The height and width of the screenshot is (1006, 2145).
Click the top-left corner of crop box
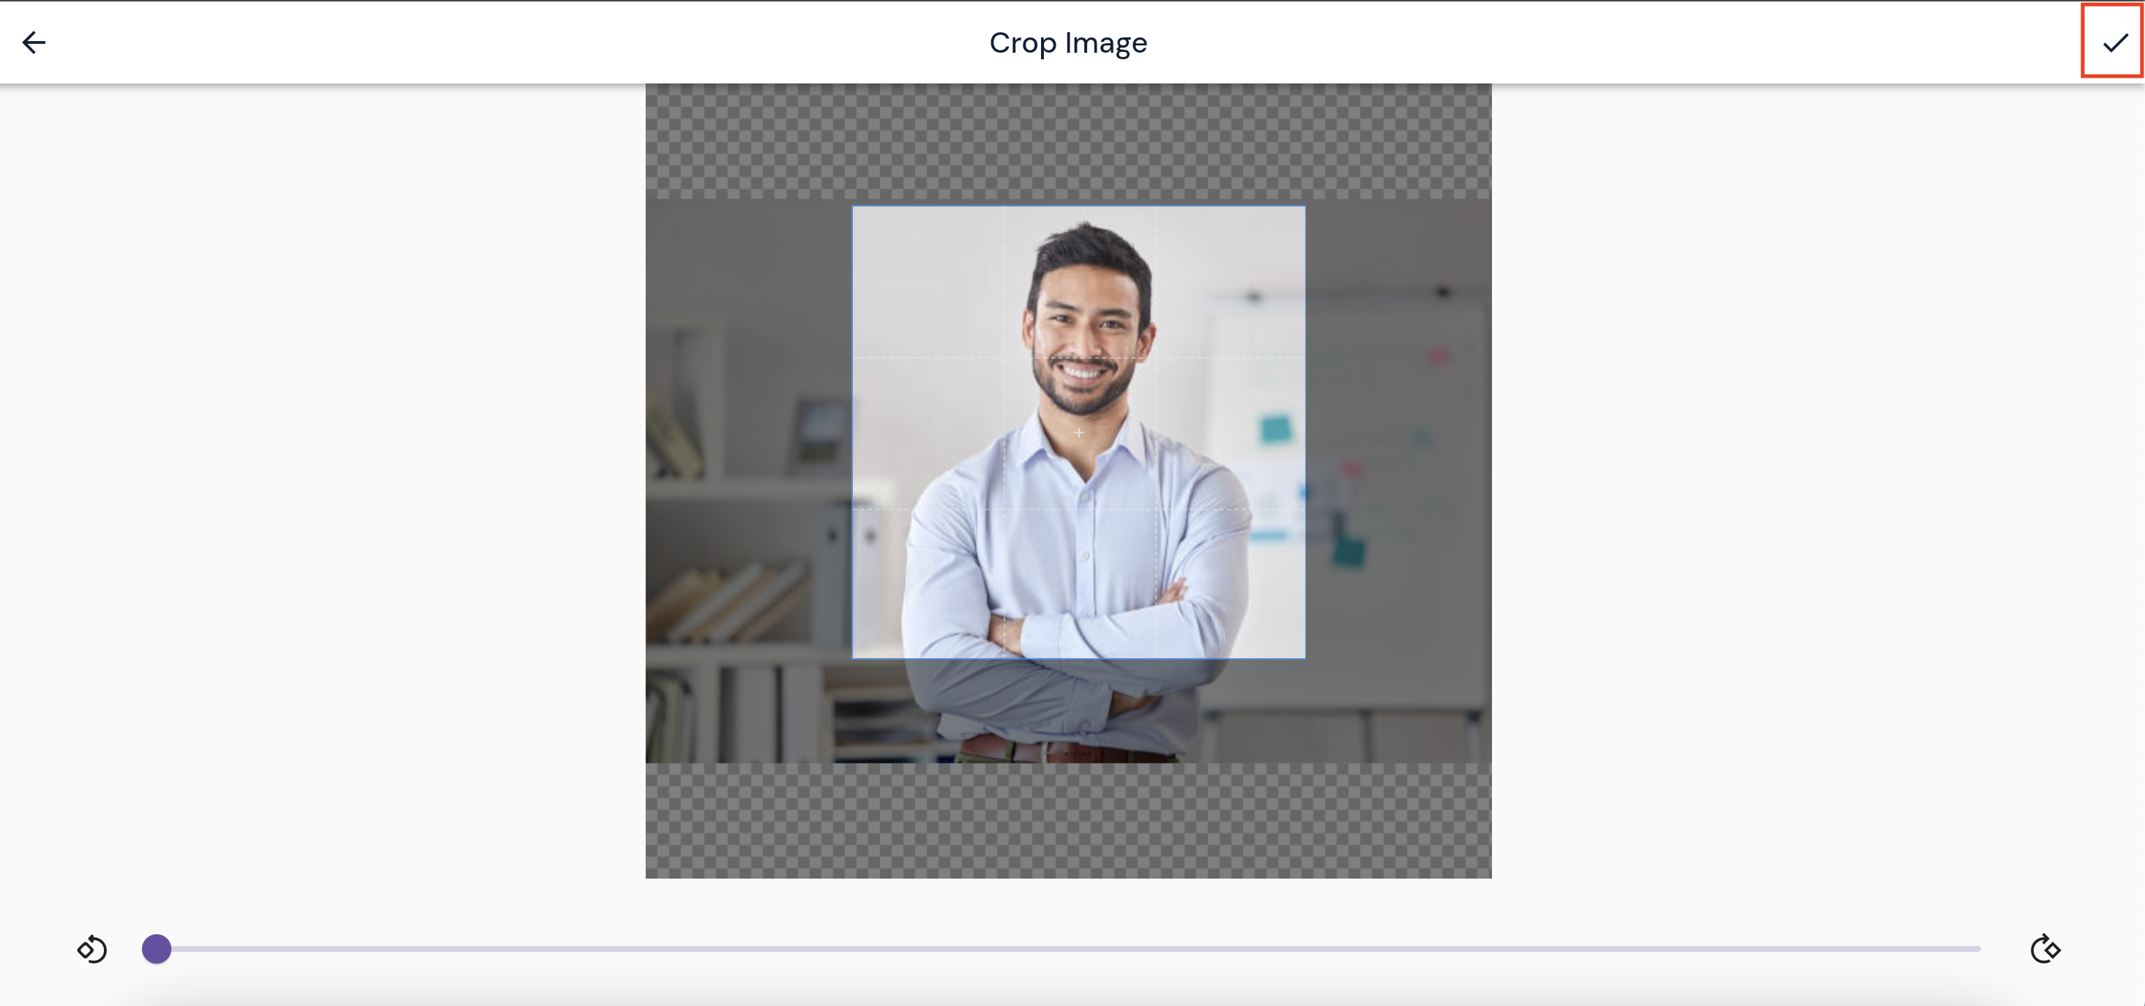point(853,206)
